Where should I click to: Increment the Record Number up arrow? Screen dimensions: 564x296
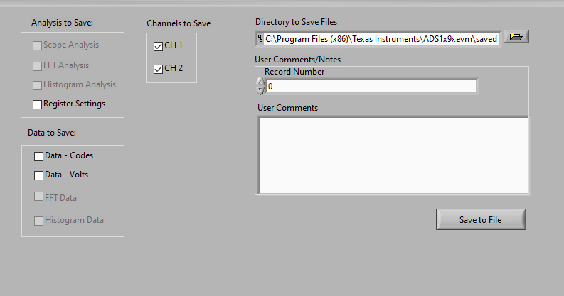coord(260,82)
